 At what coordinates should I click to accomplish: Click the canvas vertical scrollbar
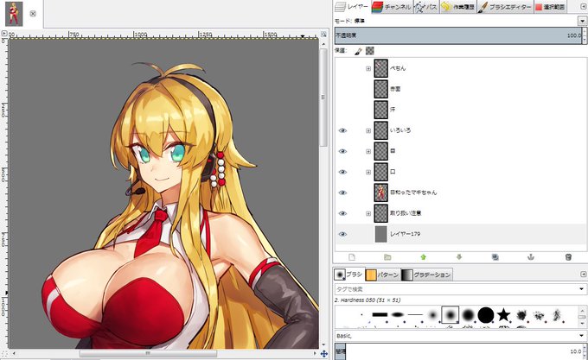[x=323, y=98]
